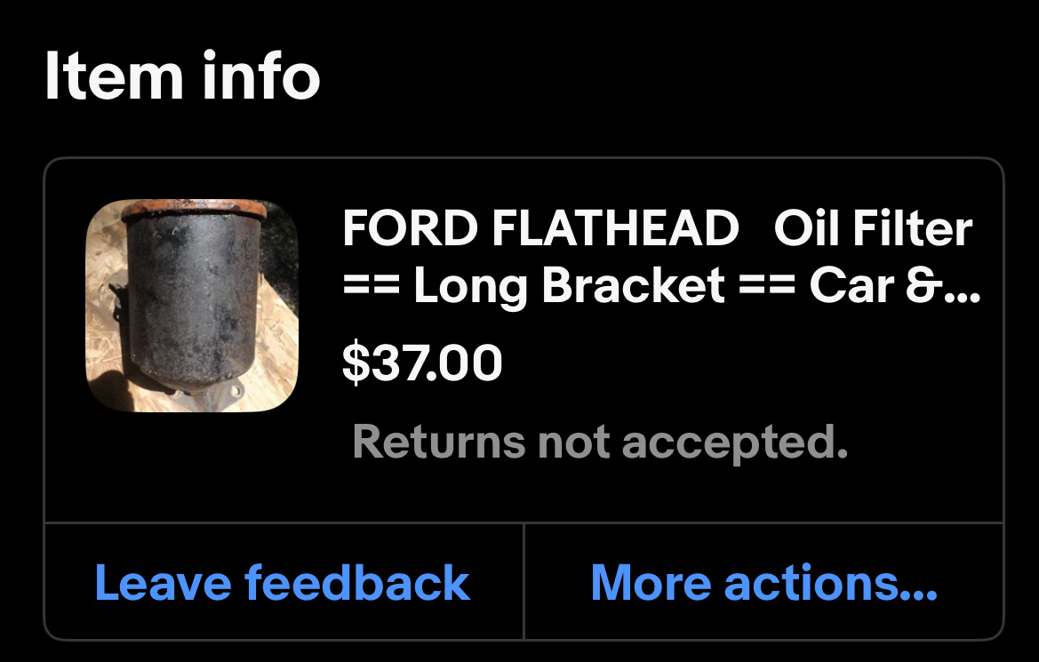Click the Item info heading
This screenshot has width=1039, height=662.
182,76
